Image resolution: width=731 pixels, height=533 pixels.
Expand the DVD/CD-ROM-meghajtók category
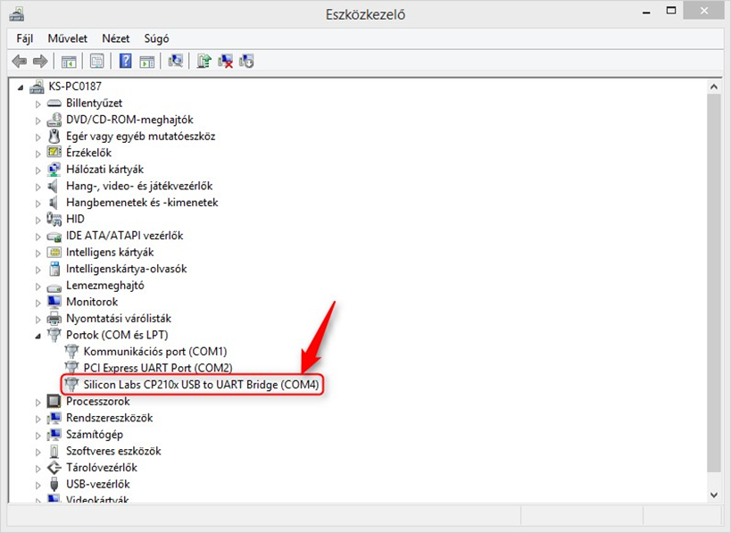38,121
